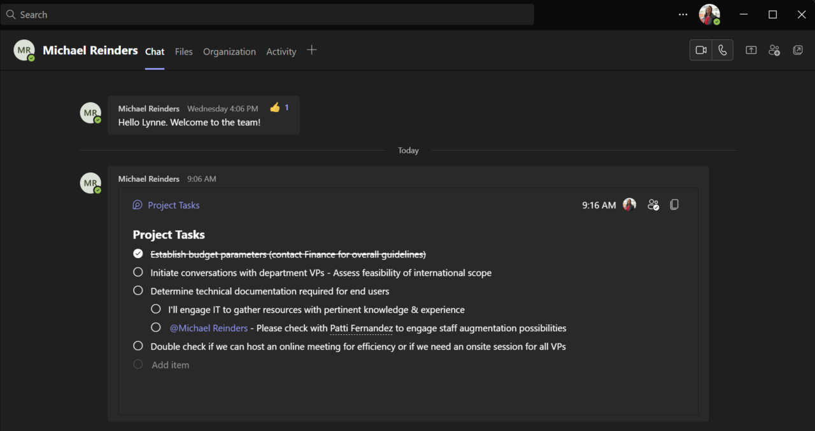Viewport: 815px width, 431px height.
Task: View who has access to Project Tasks component
Action: point(653,204)
